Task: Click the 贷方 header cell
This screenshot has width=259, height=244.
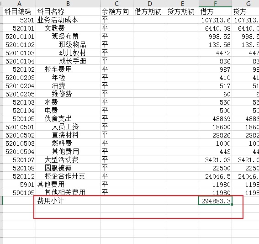Action: coord(245,11)
